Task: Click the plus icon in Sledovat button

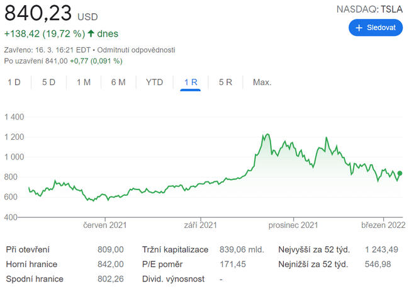Action: coord(359,28)
